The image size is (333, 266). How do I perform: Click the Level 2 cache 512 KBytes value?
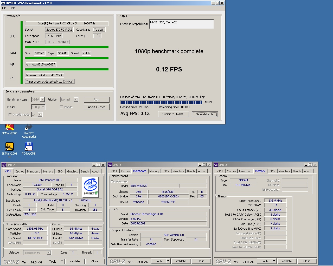76,238
